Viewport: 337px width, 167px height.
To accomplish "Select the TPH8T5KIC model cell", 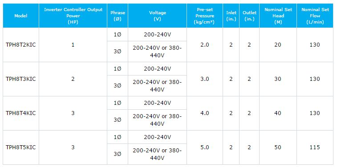I will (21, 147).
